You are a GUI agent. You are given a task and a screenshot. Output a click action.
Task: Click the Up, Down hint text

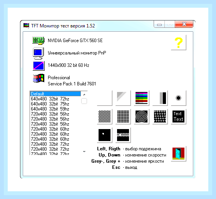click(x=109, y=155)
